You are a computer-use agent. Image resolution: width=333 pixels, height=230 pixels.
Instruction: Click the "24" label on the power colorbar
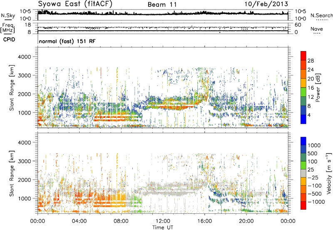click(x=311, y=70)
